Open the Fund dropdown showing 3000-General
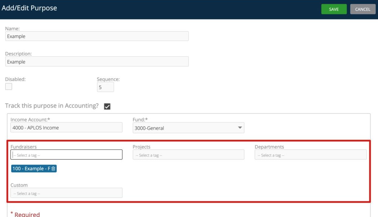The width and height of the screenshot is (378, 217). click(188, 128)
